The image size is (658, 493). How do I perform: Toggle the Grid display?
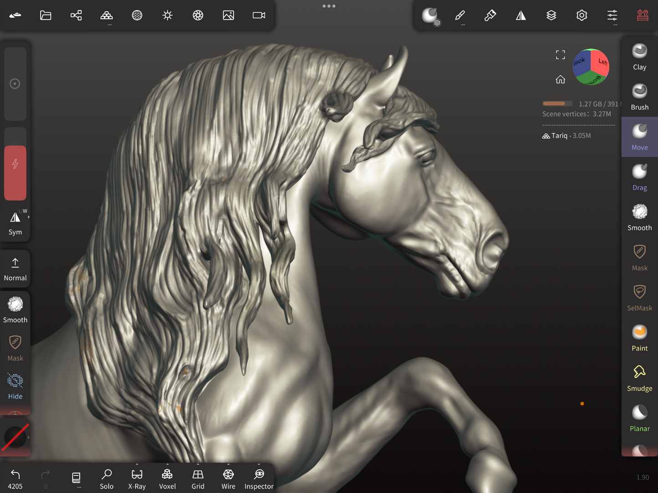[198, 479]
